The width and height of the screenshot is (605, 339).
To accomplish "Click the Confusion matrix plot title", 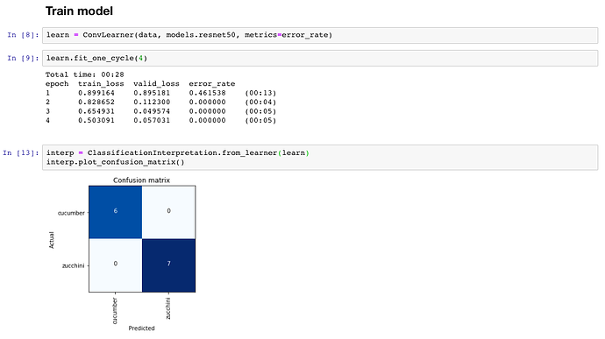I will tap(141, 180).
